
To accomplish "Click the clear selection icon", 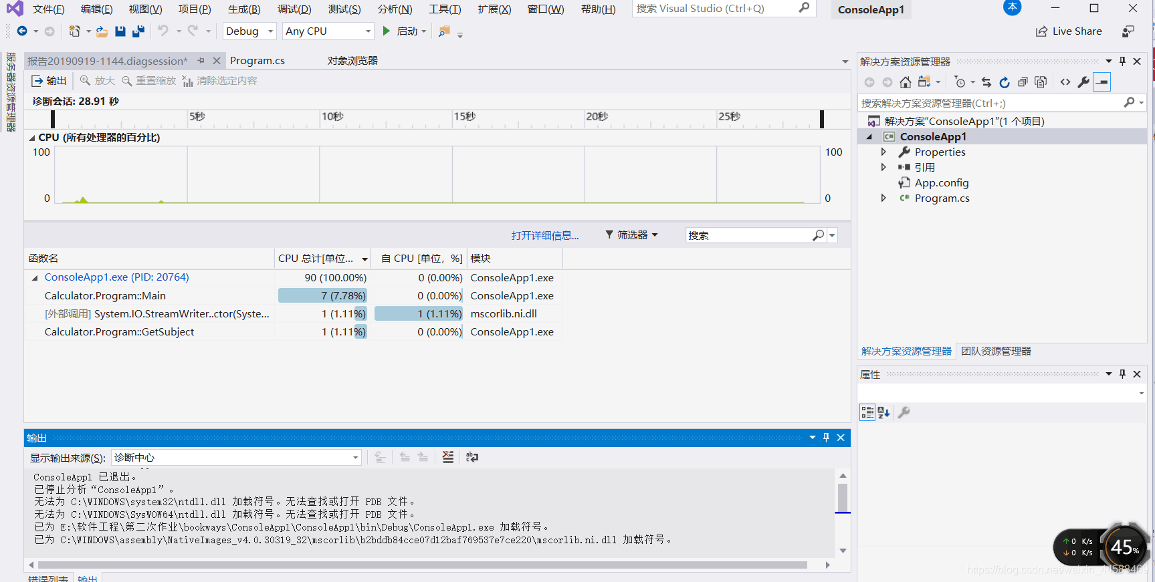I will coord(187,81).
